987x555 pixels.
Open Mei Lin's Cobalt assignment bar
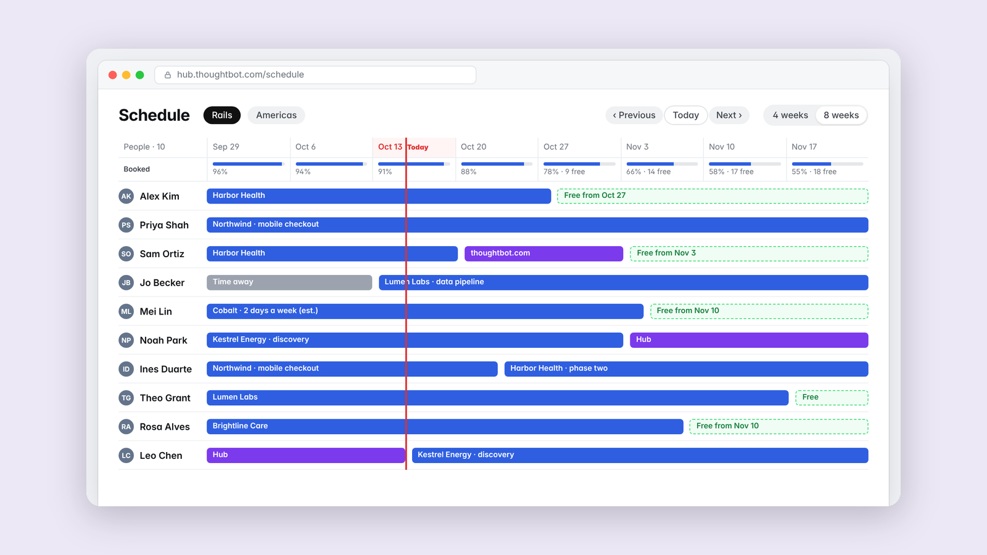tap(425, 311)
